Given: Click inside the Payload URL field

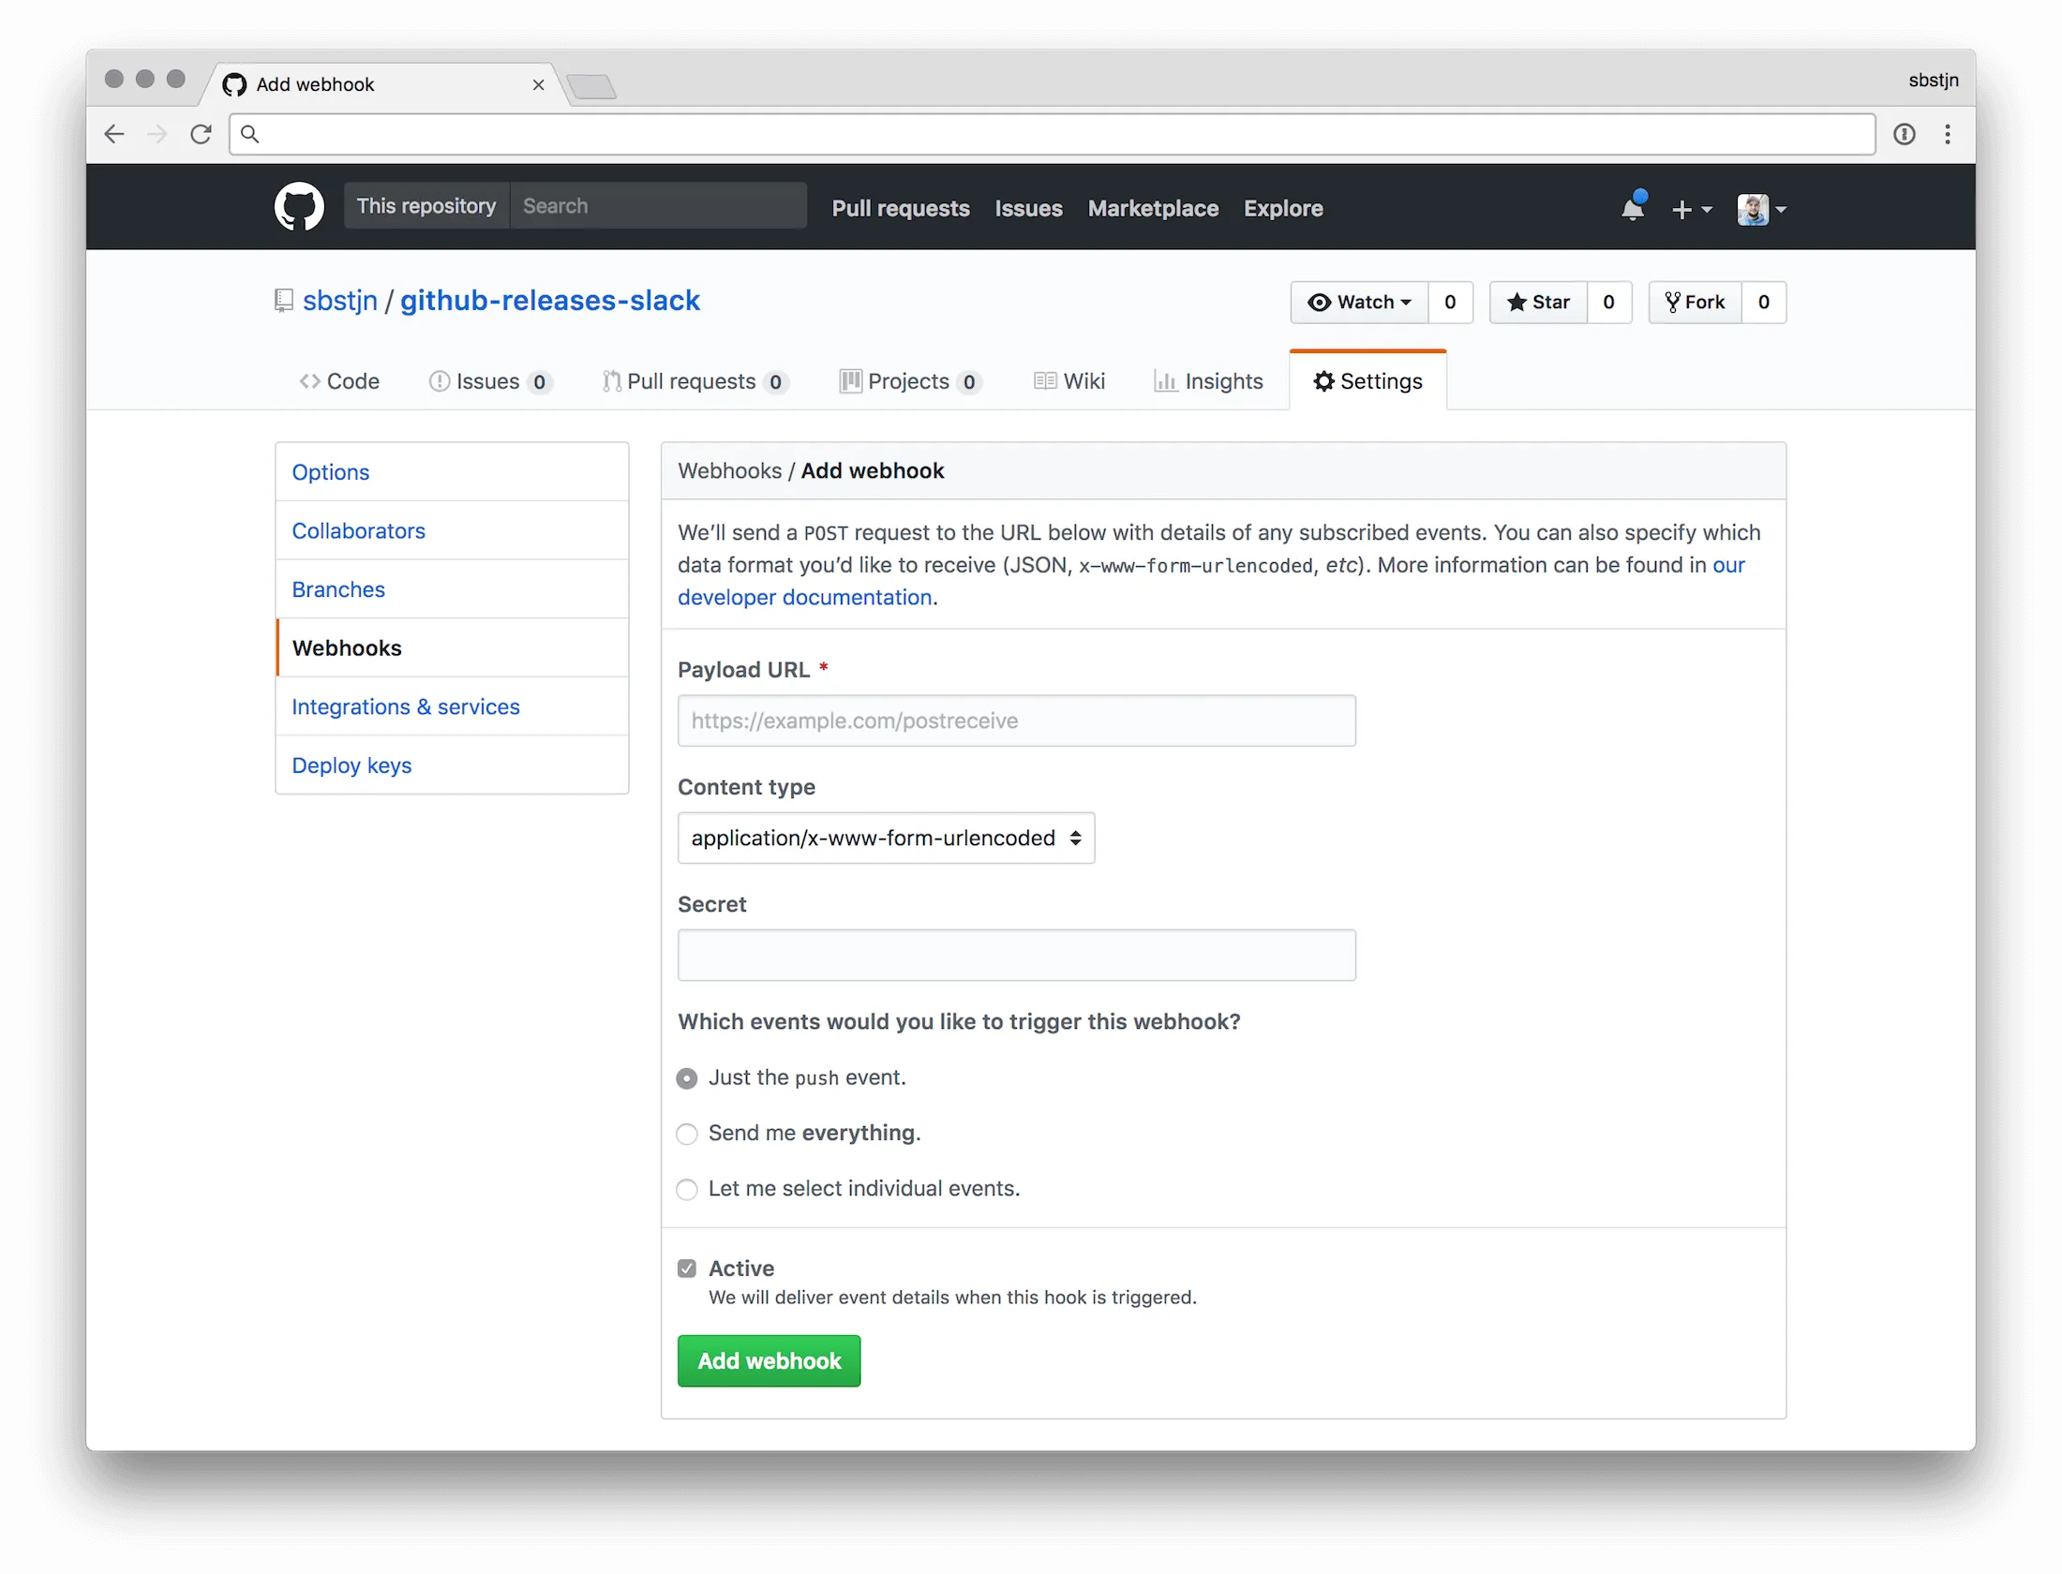Looking at the screenshot, I should pyautogui.click(x=1016, y=720).
